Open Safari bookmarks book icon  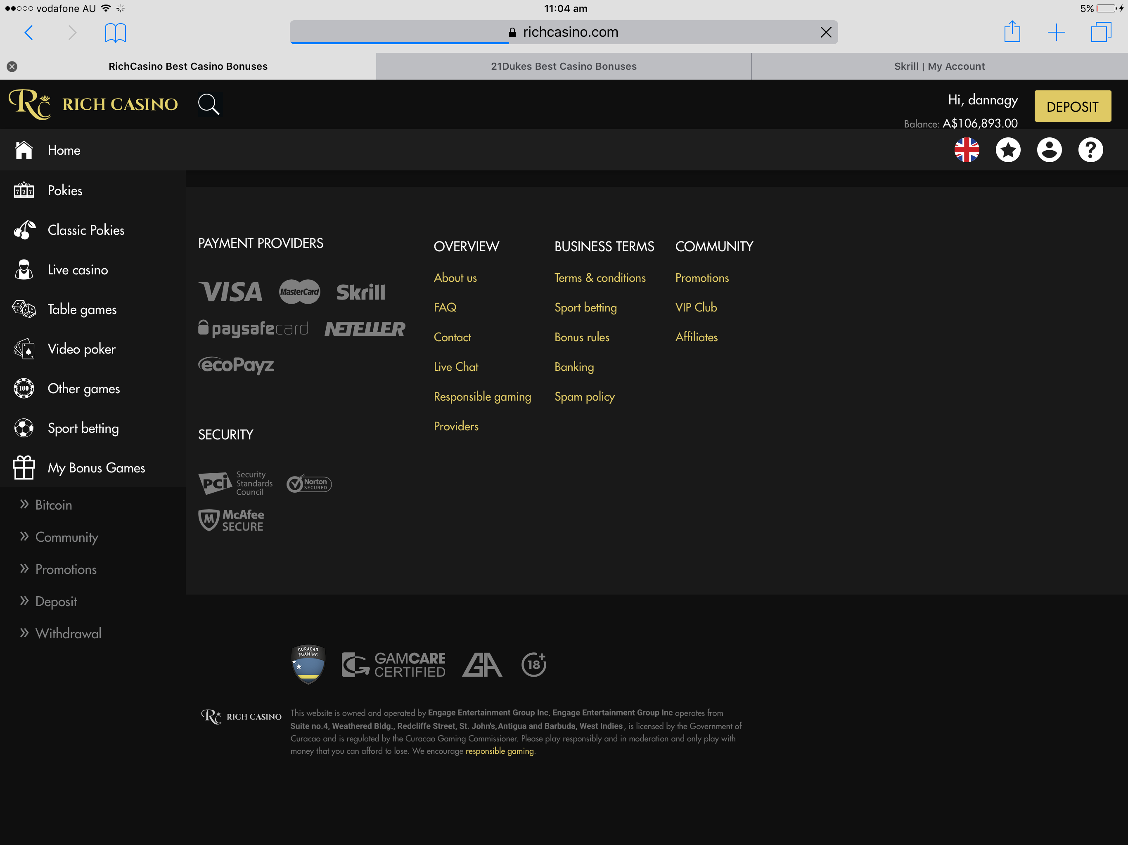115,33
